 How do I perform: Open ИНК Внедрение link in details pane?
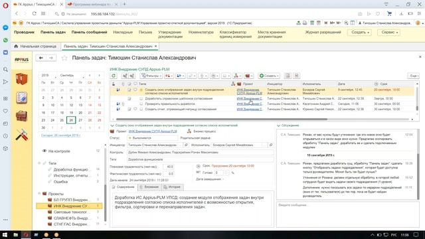point(153,131)
